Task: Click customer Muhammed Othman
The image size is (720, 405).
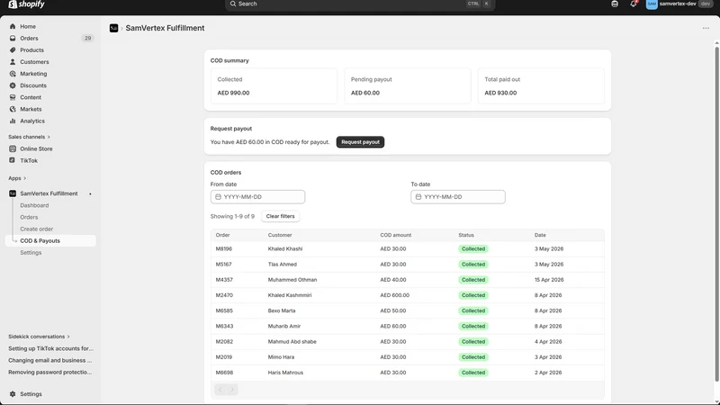Action: pos(292,280)
